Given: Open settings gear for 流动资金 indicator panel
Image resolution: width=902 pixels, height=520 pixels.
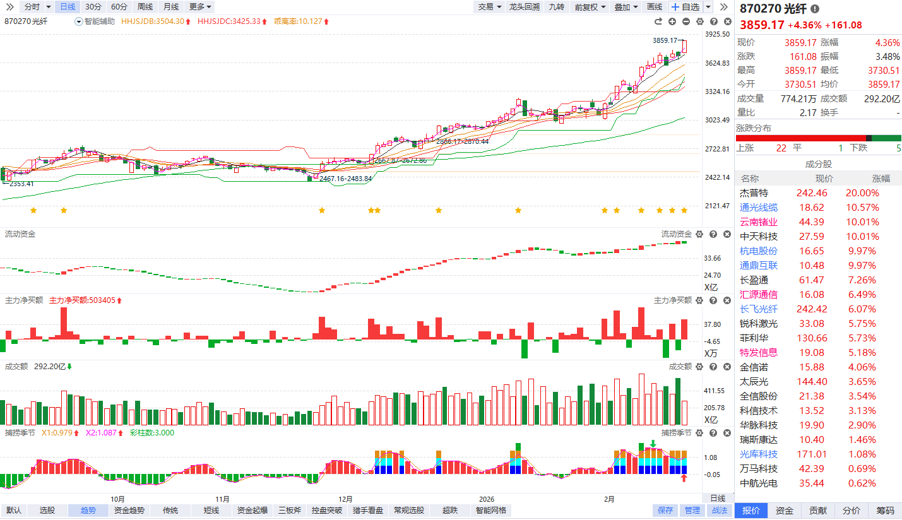Looking at the screenshot, I should (699, 234).
